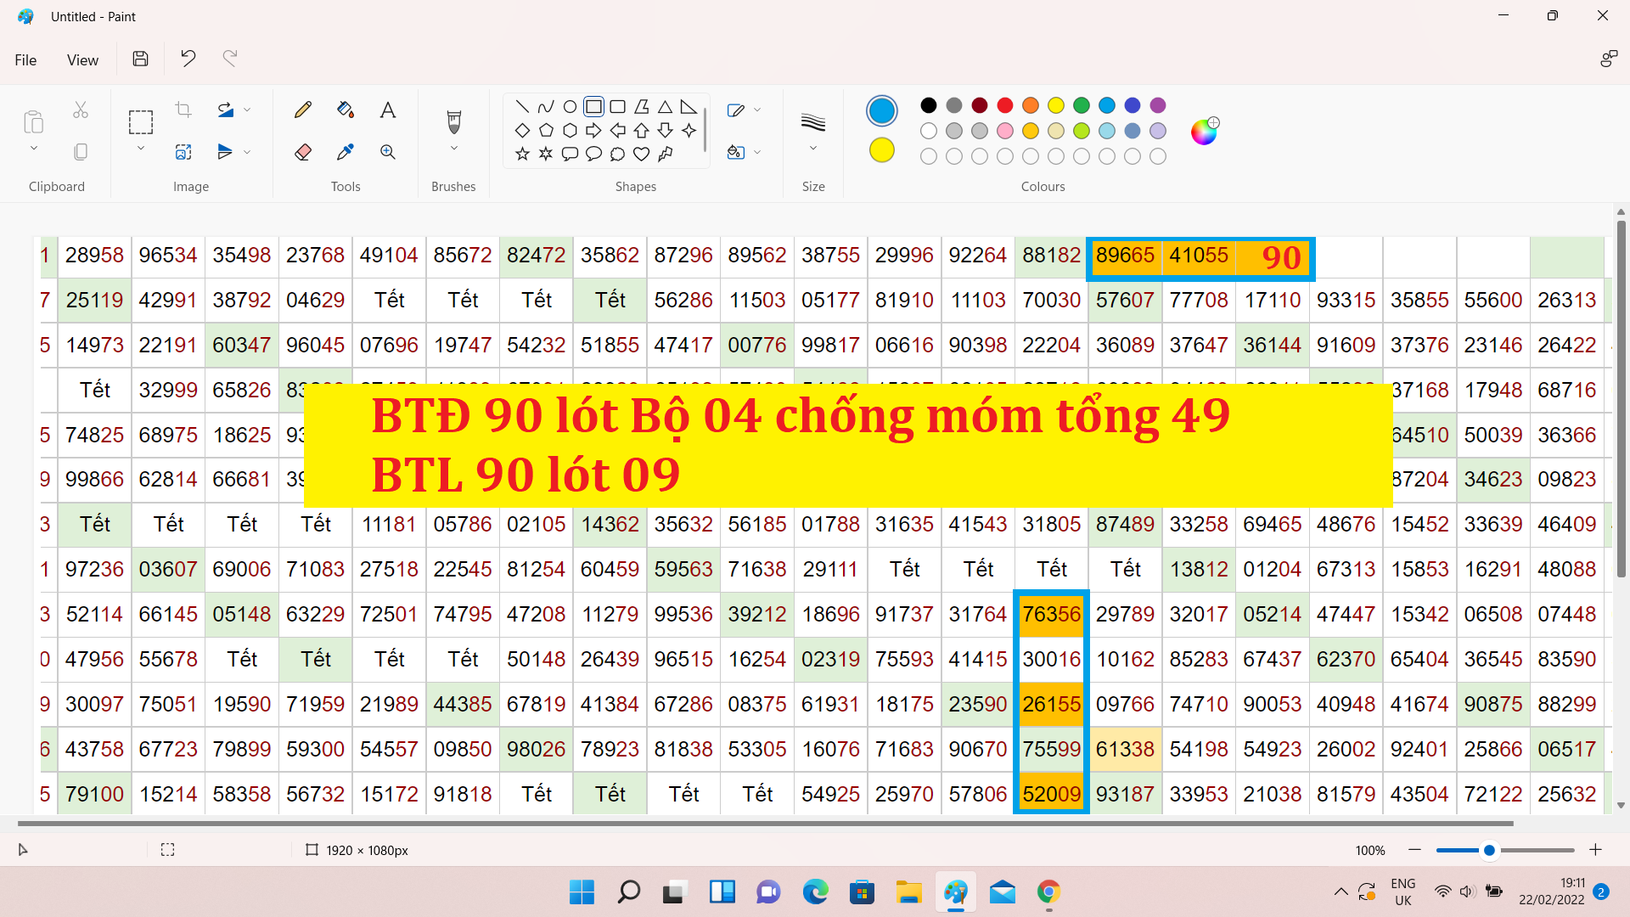Open the File menu
1630x917 pixels.
25,60
